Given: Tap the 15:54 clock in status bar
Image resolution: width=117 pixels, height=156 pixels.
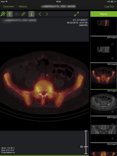Looking at the screenshot, I should (58, 2).
